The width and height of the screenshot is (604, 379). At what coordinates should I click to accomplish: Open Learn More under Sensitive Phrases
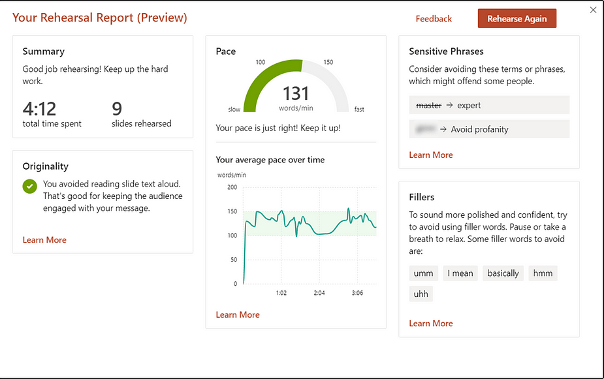[x=430, y=155]
